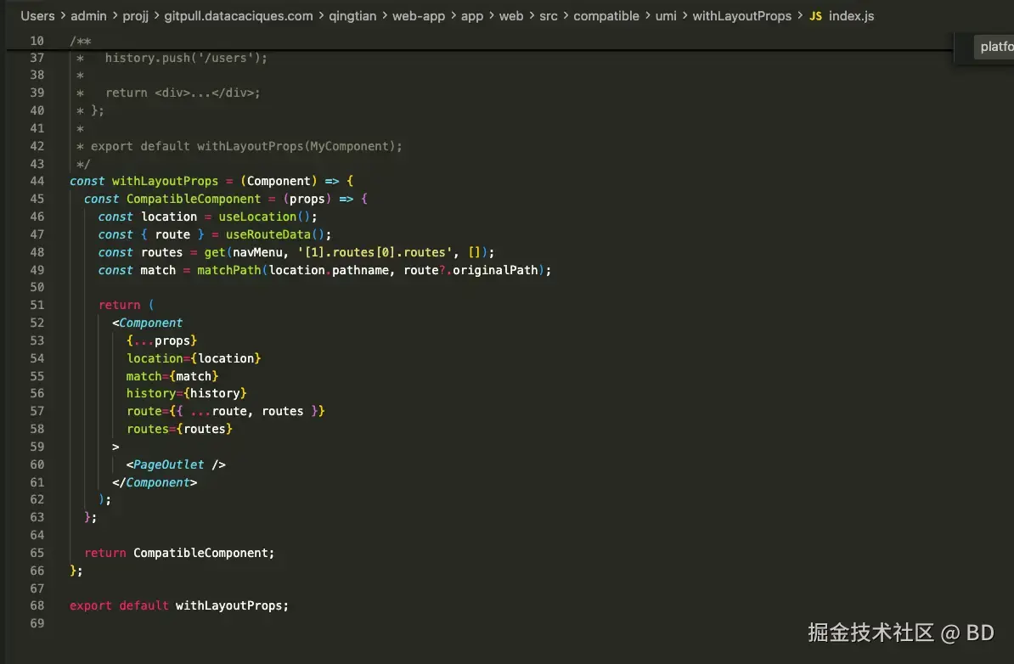Click originalPath property on line 49

[x=495, y=270]
